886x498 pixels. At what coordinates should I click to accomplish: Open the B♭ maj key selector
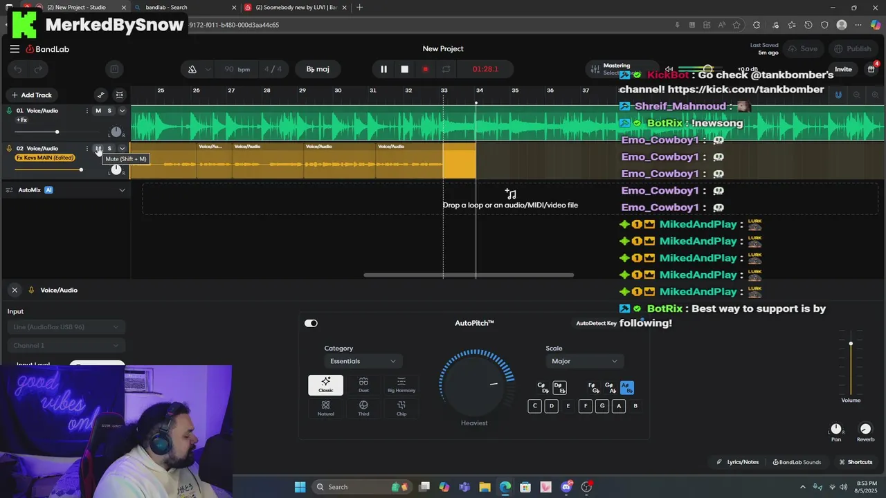pyautogui.click(x=318, y=69)
